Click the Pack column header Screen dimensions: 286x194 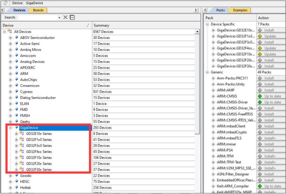(230, 18)
